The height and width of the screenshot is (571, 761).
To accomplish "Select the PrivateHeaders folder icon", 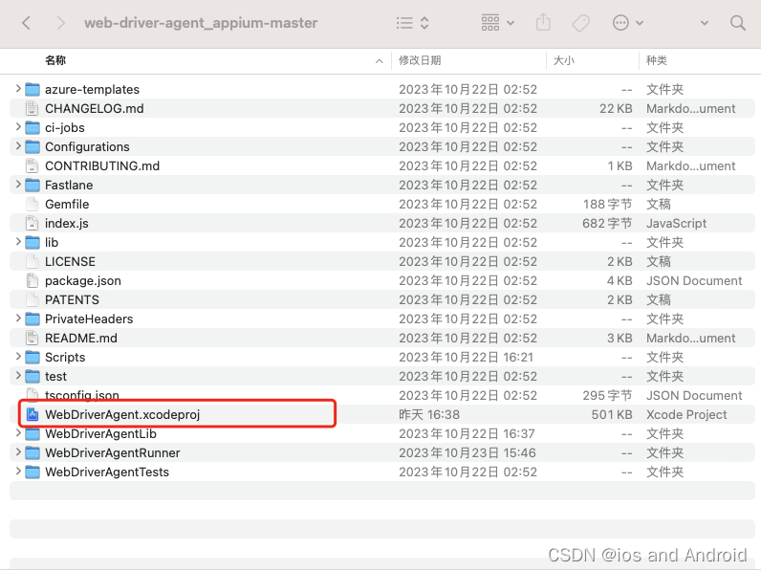I will tap(33, 319).
